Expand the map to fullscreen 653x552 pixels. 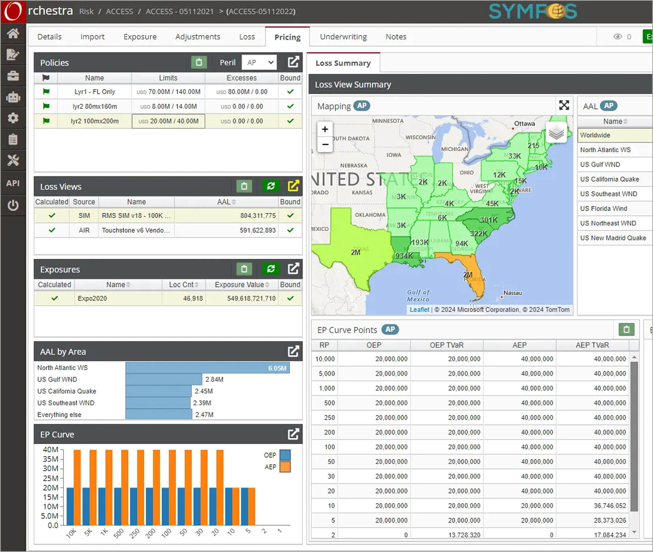[564, 105]
